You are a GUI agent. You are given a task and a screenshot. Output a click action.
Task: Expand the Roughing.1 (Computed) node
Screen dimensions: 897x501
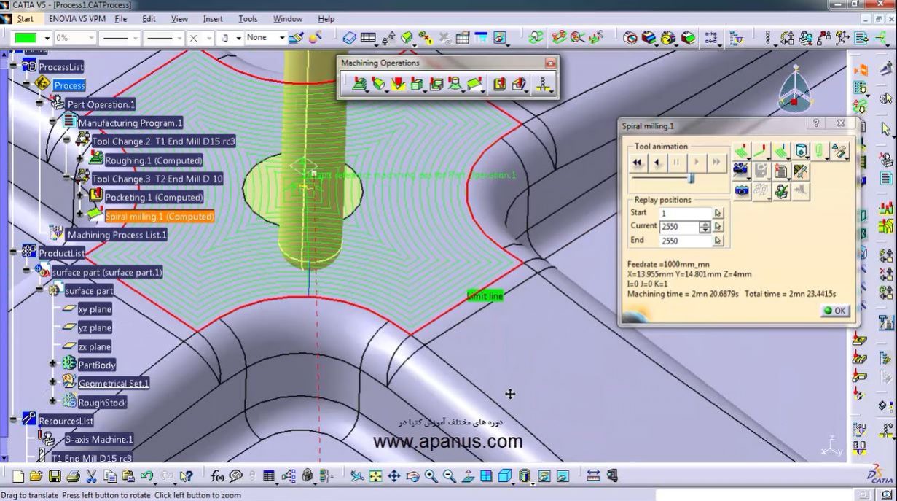click(80, 160)
